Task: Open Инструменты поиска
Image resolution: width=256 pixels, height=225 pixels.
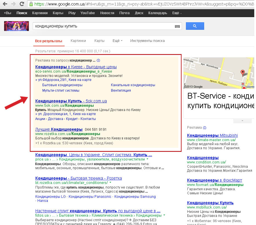Action: point(147,41)
